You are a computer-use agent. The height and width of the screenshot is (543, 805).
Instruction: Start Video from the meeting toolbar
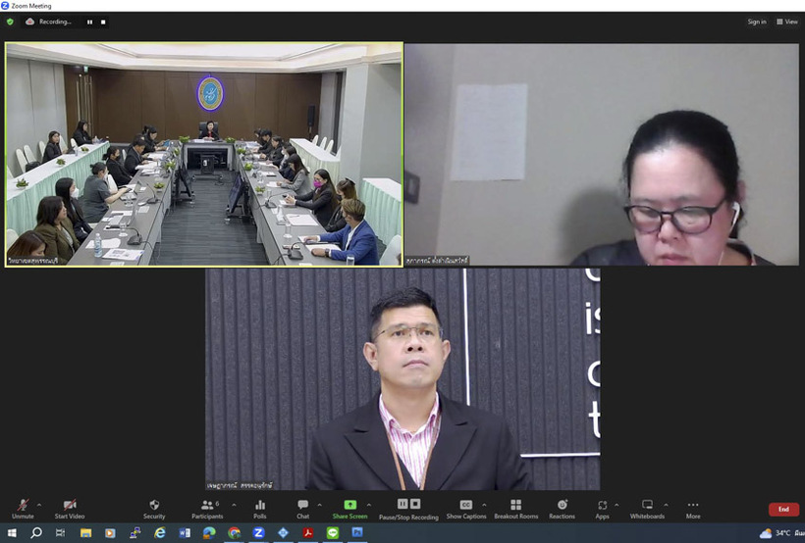[x=69, y=507]
